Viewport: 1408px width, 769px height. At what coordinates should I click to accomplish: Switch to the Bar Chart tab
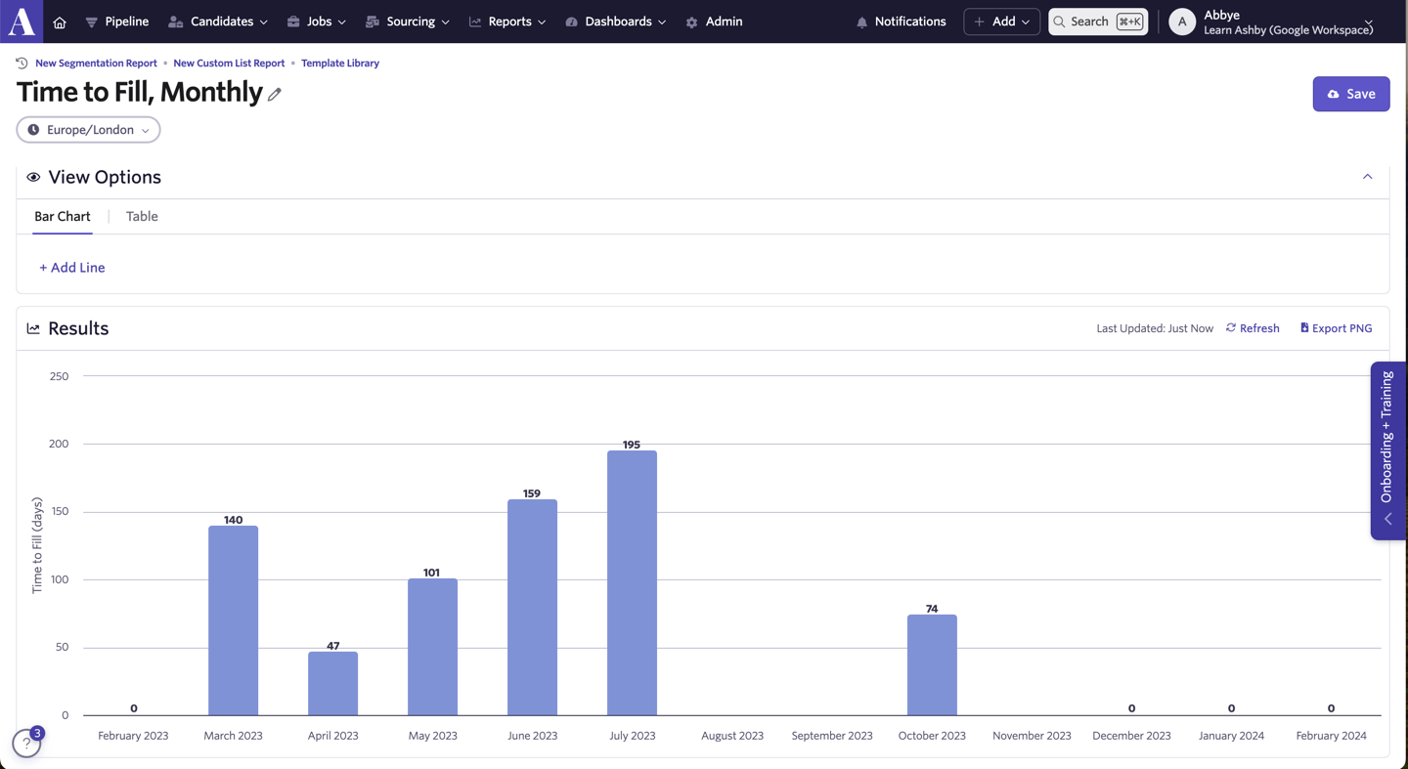[x=63, y=217]
